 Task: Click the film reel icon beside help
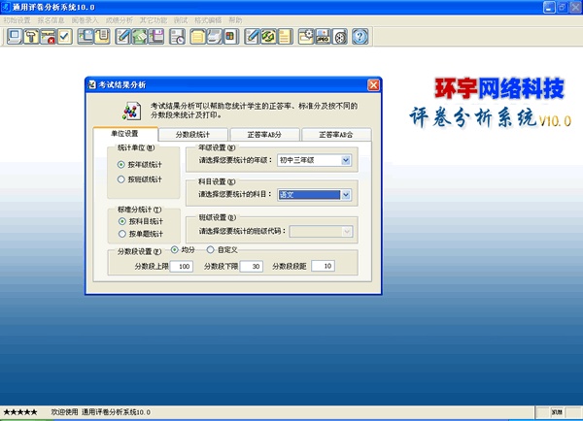(339, 37)
